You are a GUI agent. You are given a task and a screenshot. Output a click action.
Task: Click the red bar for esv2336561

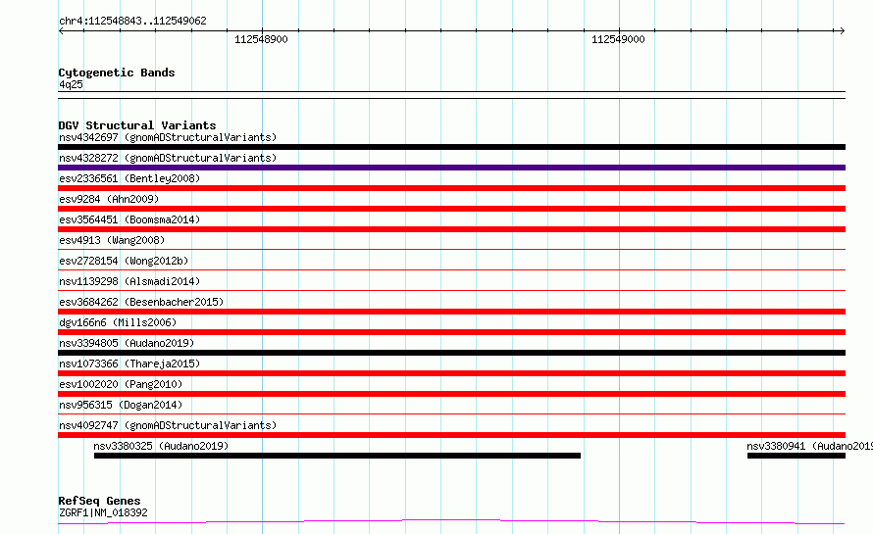coord(451,188)
